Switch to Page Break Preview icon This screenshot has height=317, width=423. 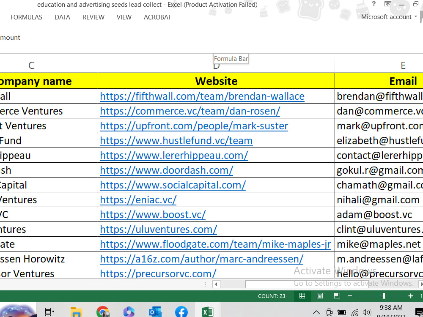tap(337, 296)
